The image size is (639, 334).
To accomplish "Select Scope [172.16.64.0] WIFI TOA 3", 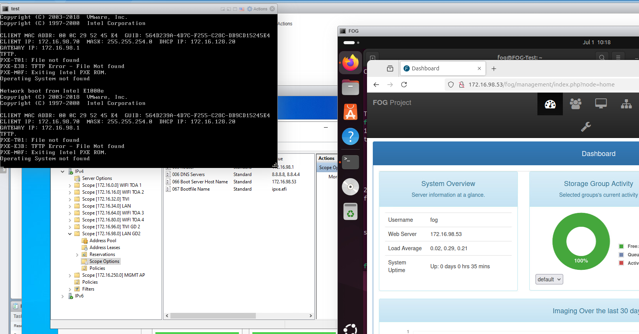I will pyautogui.click(x=113, y=213).
